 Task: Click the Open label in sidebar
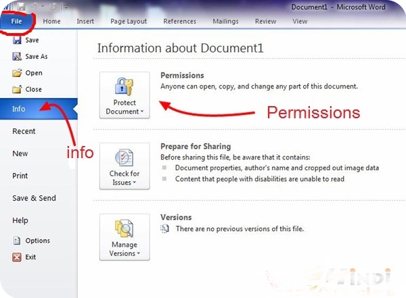click(x=34, y=73)
